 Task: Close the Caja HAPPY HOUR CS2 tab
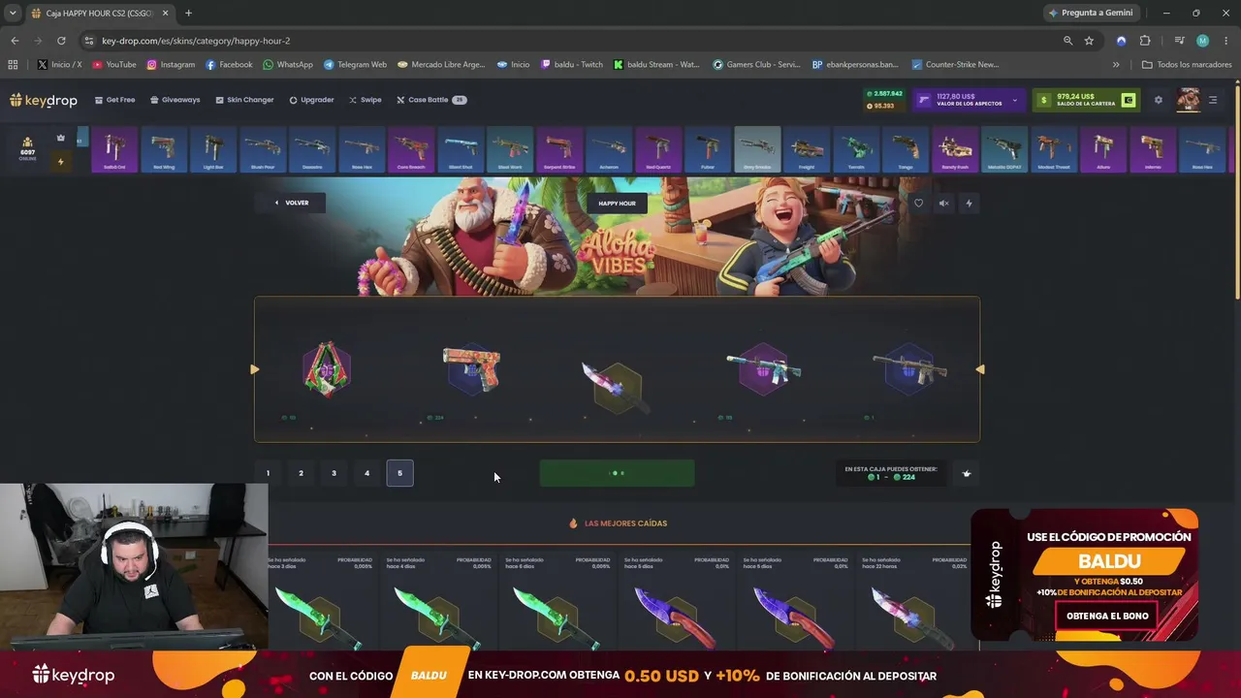tap(165, 13)
